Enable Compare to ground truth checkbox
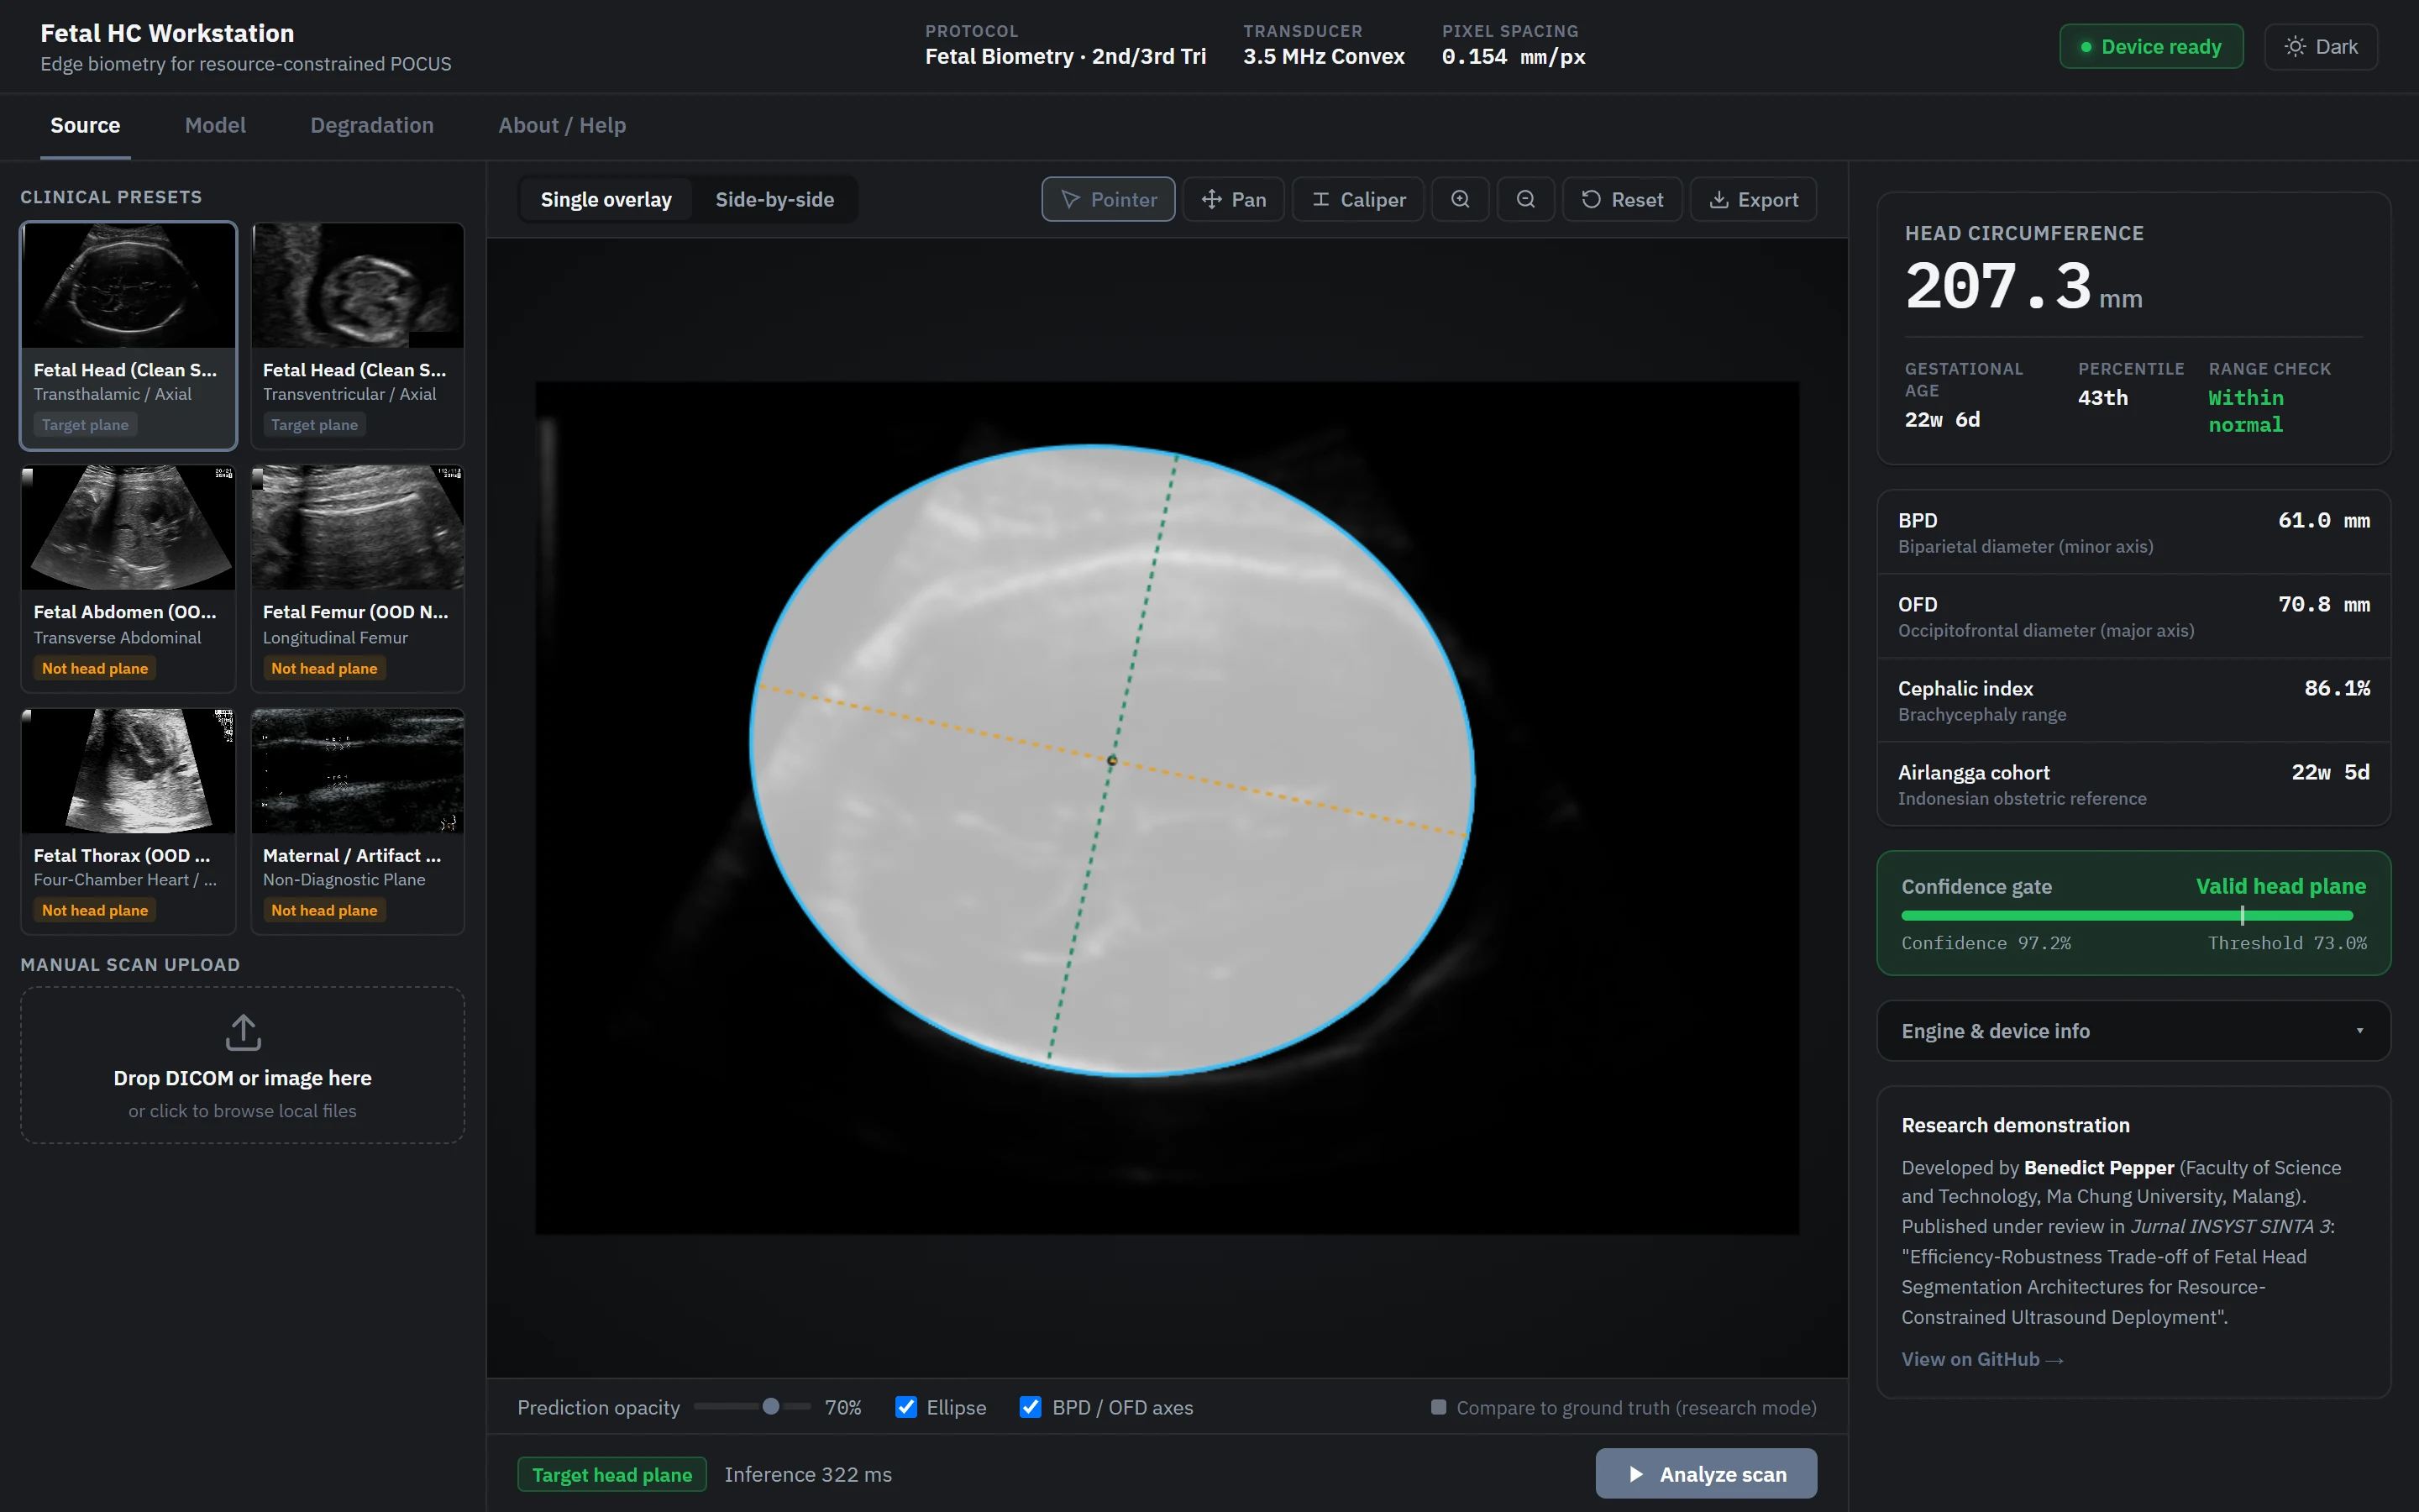 (1439, 1407)
